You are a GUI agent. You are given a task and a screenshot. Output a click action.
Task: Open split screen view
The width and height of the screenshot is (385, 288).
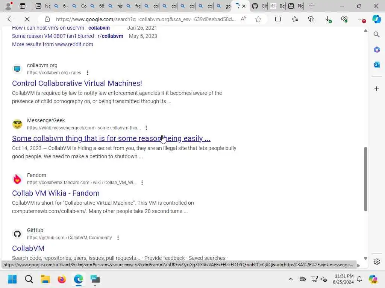(x=278, y=19)
